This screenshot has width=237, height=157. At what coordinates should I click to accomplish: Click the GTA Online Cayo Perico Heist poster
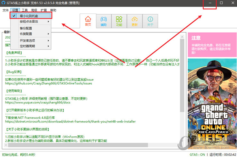pos(212,104)
